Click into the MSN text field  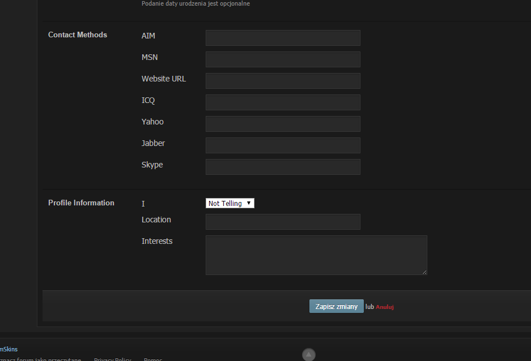tap(282, 59)
